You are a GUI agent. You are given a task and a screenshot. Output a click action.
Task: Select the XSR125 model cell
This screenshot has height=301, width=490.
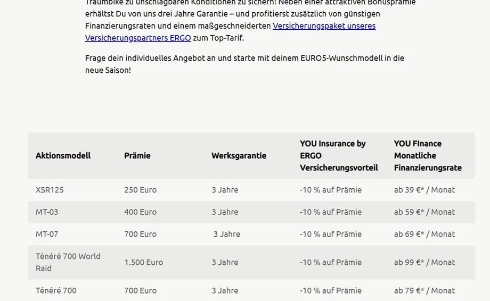[50, 190]
